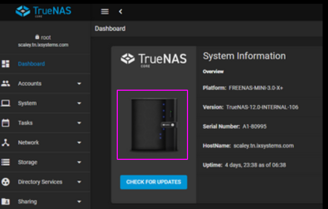328x209 pixels.
Task: Open the Tasks menu item
Action: pyautogui.click(x=45, y=123)
